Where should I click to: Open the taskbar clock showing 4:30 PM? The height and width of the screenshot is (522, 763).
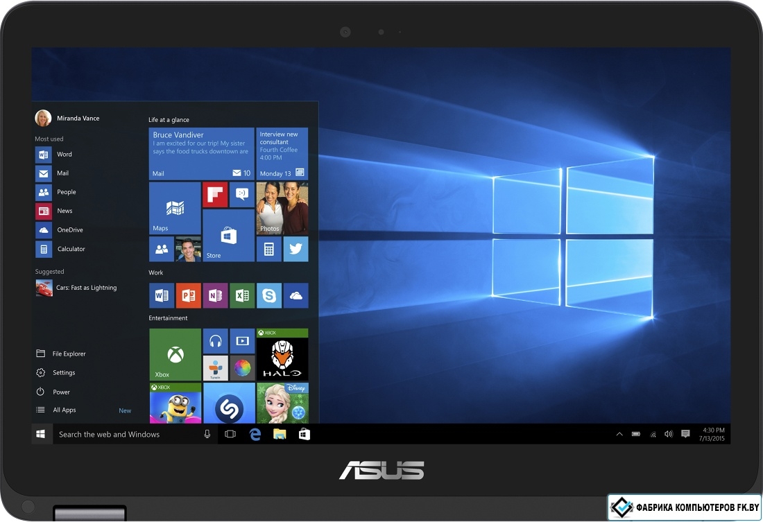pyautogui.click(x=712, y=435)
